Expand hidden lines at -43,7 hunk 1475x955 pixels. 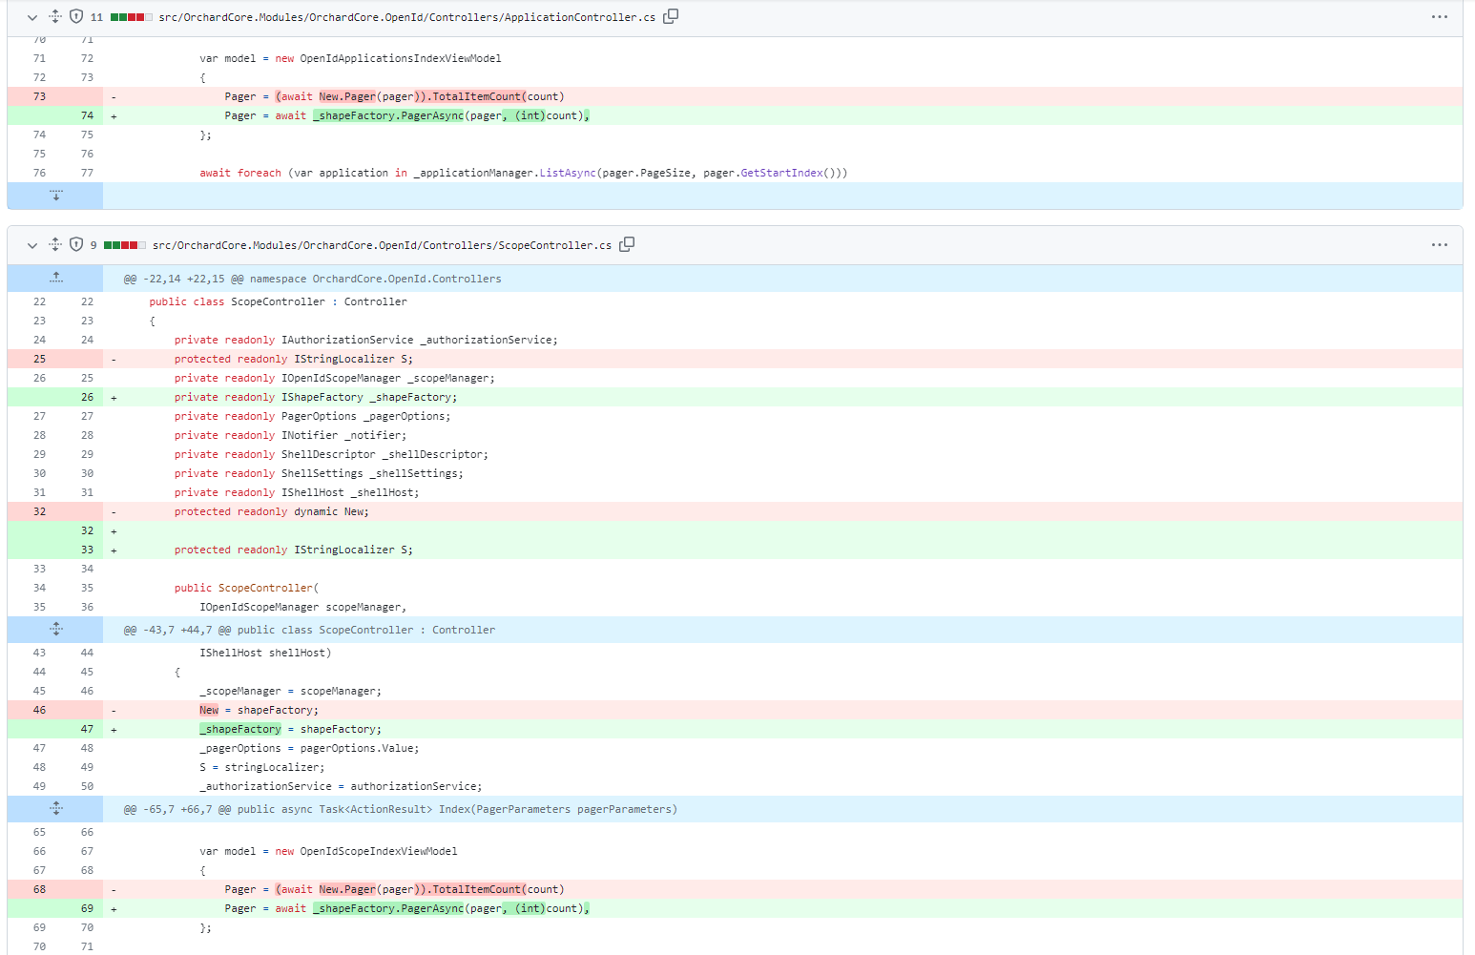(55, 630)
